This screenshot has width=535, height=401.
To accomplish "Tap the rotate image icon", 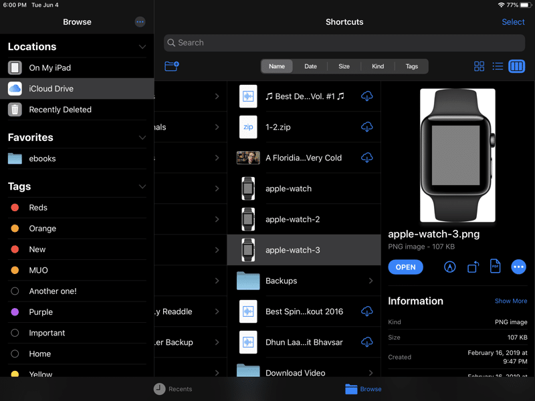I will 473,267.
